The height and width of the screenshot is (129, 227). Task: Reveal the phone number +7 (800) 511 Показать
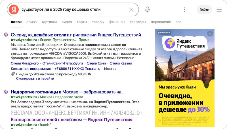point(77,69)
